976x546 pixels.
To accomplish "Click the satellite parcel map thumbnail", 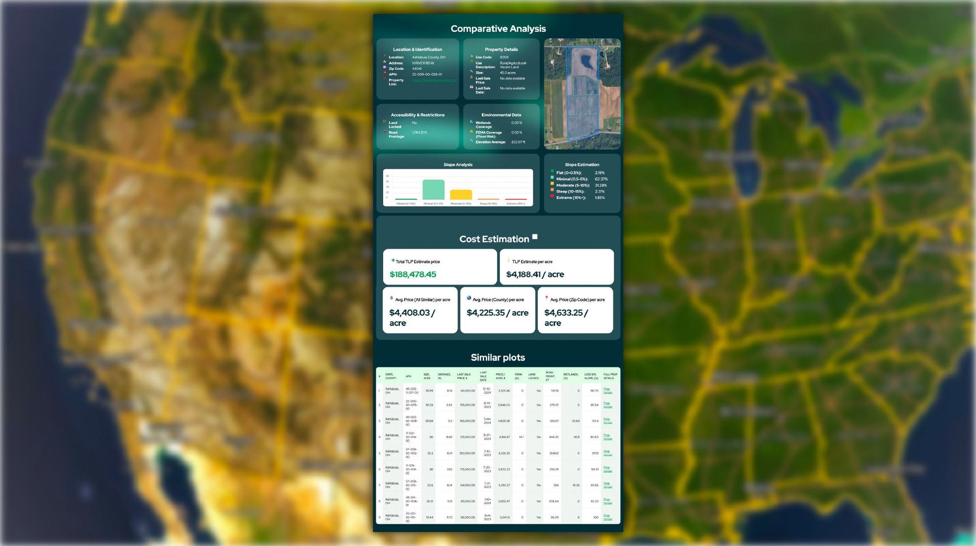I will tap(582, 93).
